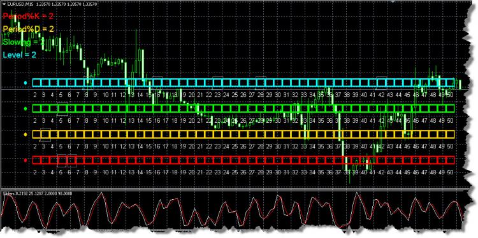Set green Slowing slider to box 44
Image resolution: width=478 pixels, height=238 pixels.
(x=399, y=109)
